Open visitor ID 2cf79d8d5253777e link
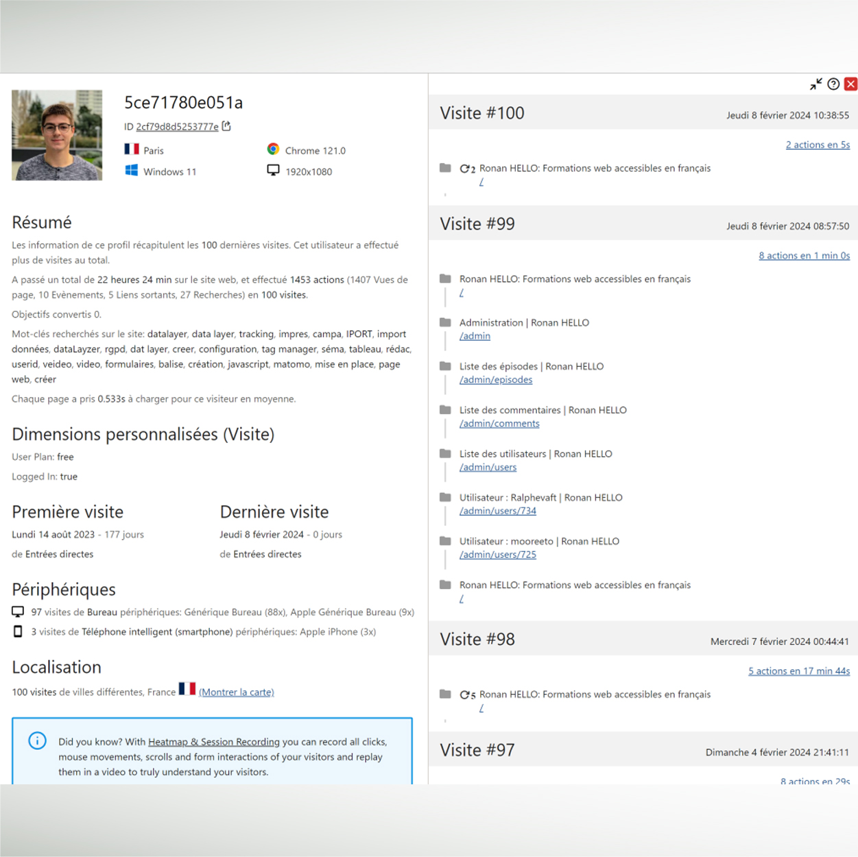Image resolution: width=858 pixels, height=857 pixels. tap(177, 127)
